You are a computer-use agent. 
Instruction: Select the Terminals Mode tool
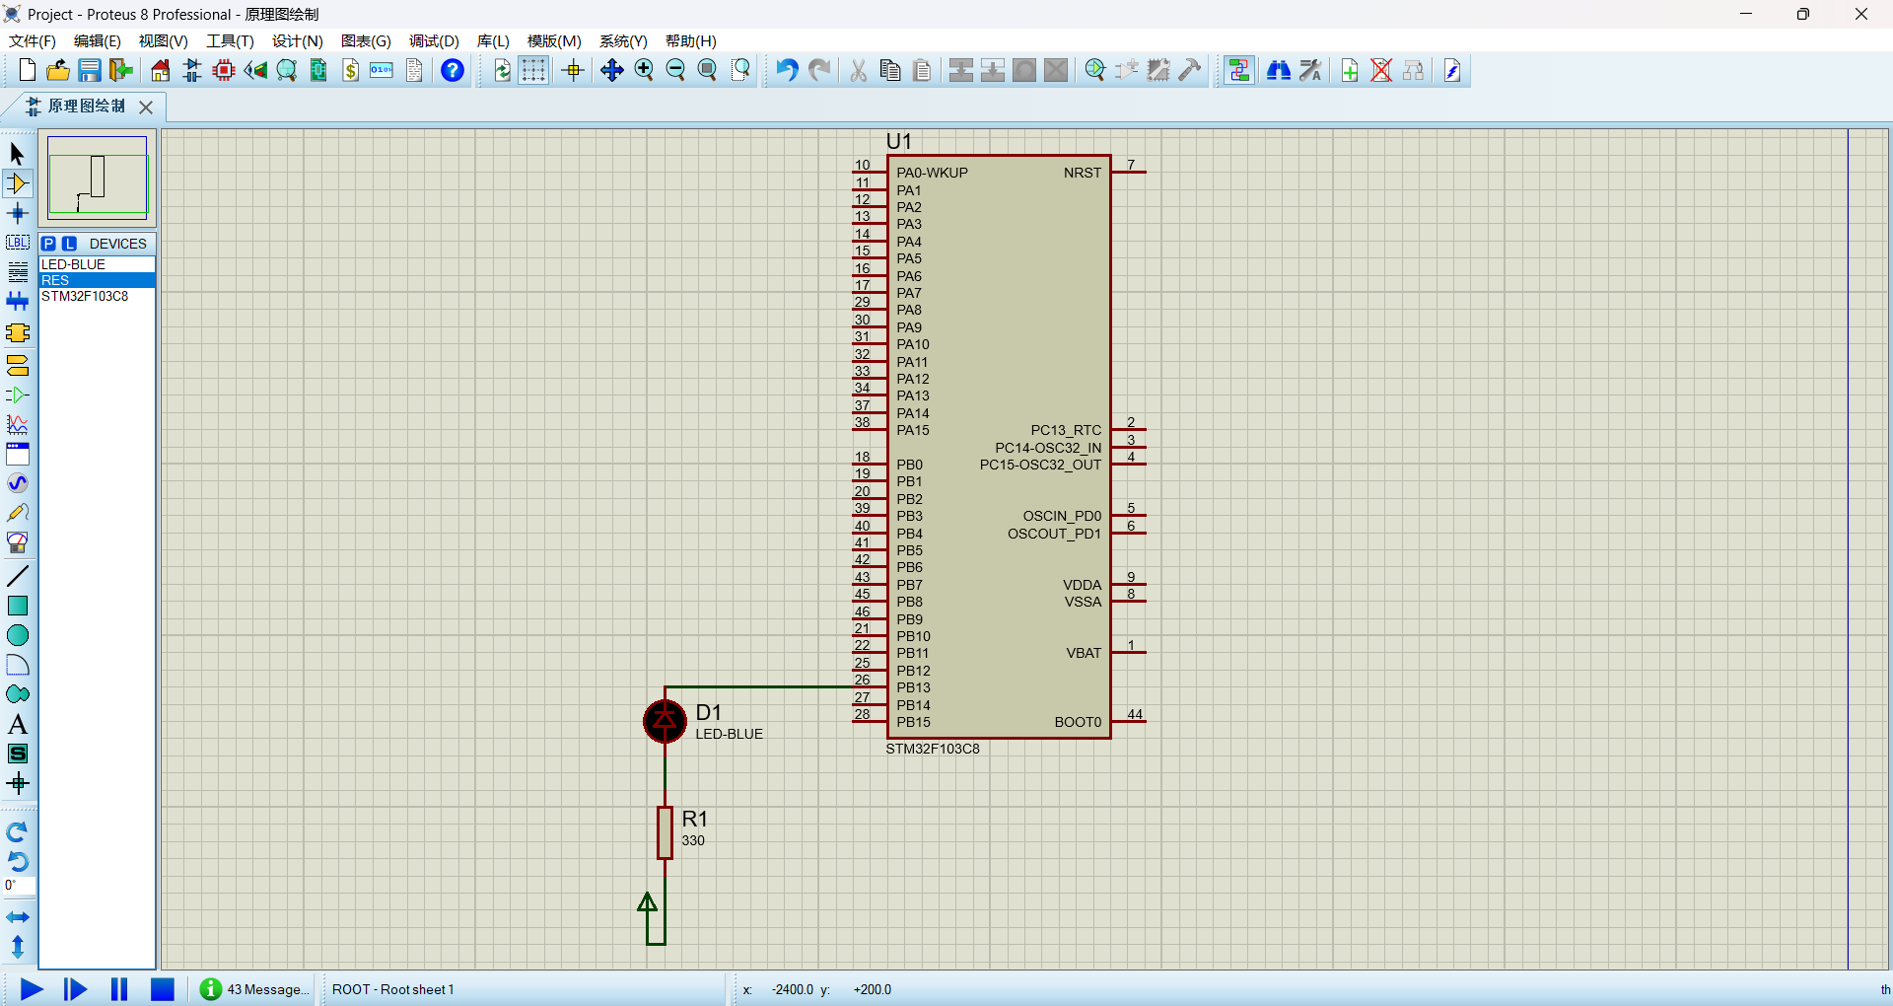tap(18, 366)
